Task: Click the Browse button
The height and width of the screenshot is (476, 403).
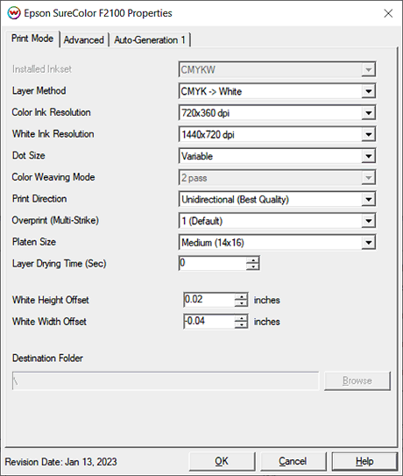Action: (x=357, y=380)
